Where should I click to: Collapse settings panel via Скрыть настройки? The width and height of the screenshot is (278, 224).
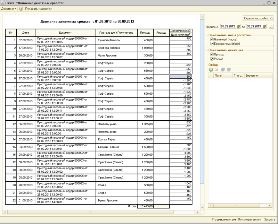[258, 18]
